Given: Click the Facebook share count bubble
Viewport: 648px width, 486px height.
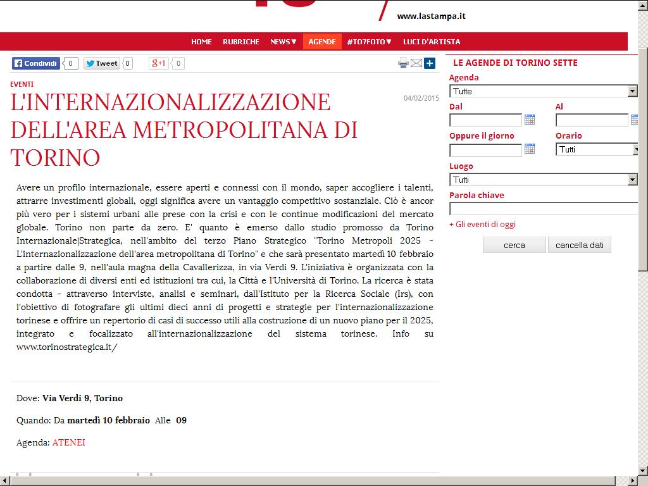Looking at the screenshot, I should 71,63.
